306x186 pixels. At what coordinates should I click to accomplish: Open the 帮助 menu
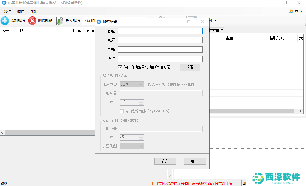point(34,11)
